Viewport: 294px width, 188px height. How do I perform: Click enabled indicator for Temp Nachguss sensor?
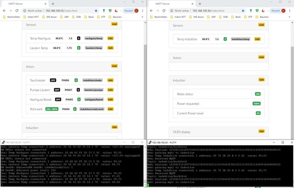(79, 38)
